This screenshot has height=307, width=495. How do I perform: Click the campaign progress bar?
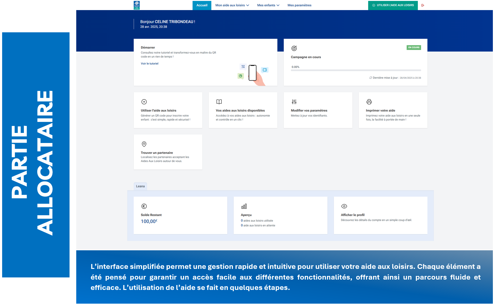coord(356,70)
